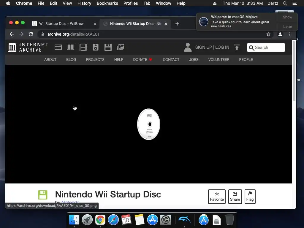Click the green software floppy icon by title

43,195
